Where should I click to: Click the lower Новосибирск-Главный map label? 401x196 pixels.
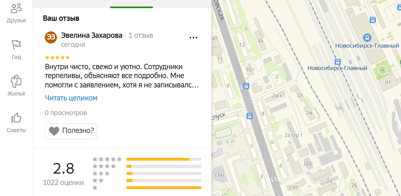[x=337, y=68]
